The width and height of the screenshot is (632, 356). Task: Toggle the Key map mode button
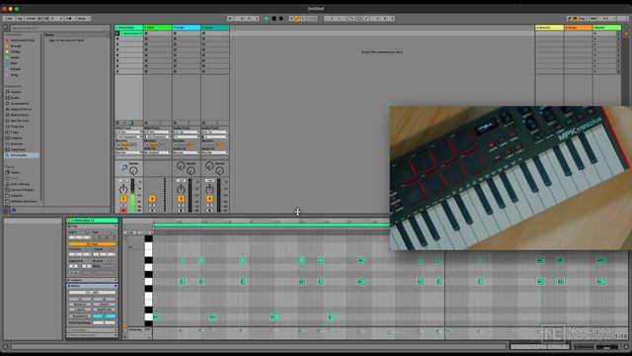click(582, 19)
